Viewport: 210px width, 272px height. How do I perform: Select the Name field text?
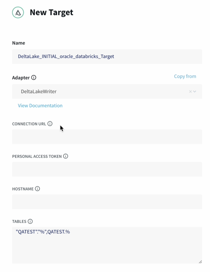(66, 56)
